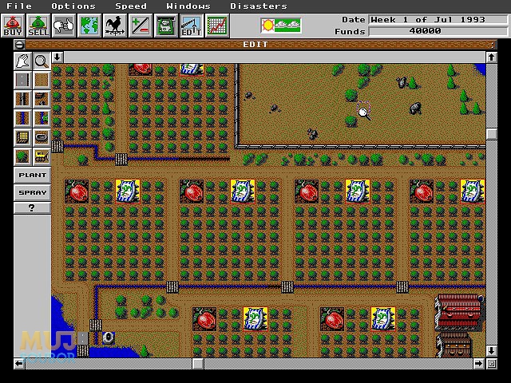This screenshot has height=383, width=511.
Task: Select the magnifying glass query tool
Action: pos(42,61)
